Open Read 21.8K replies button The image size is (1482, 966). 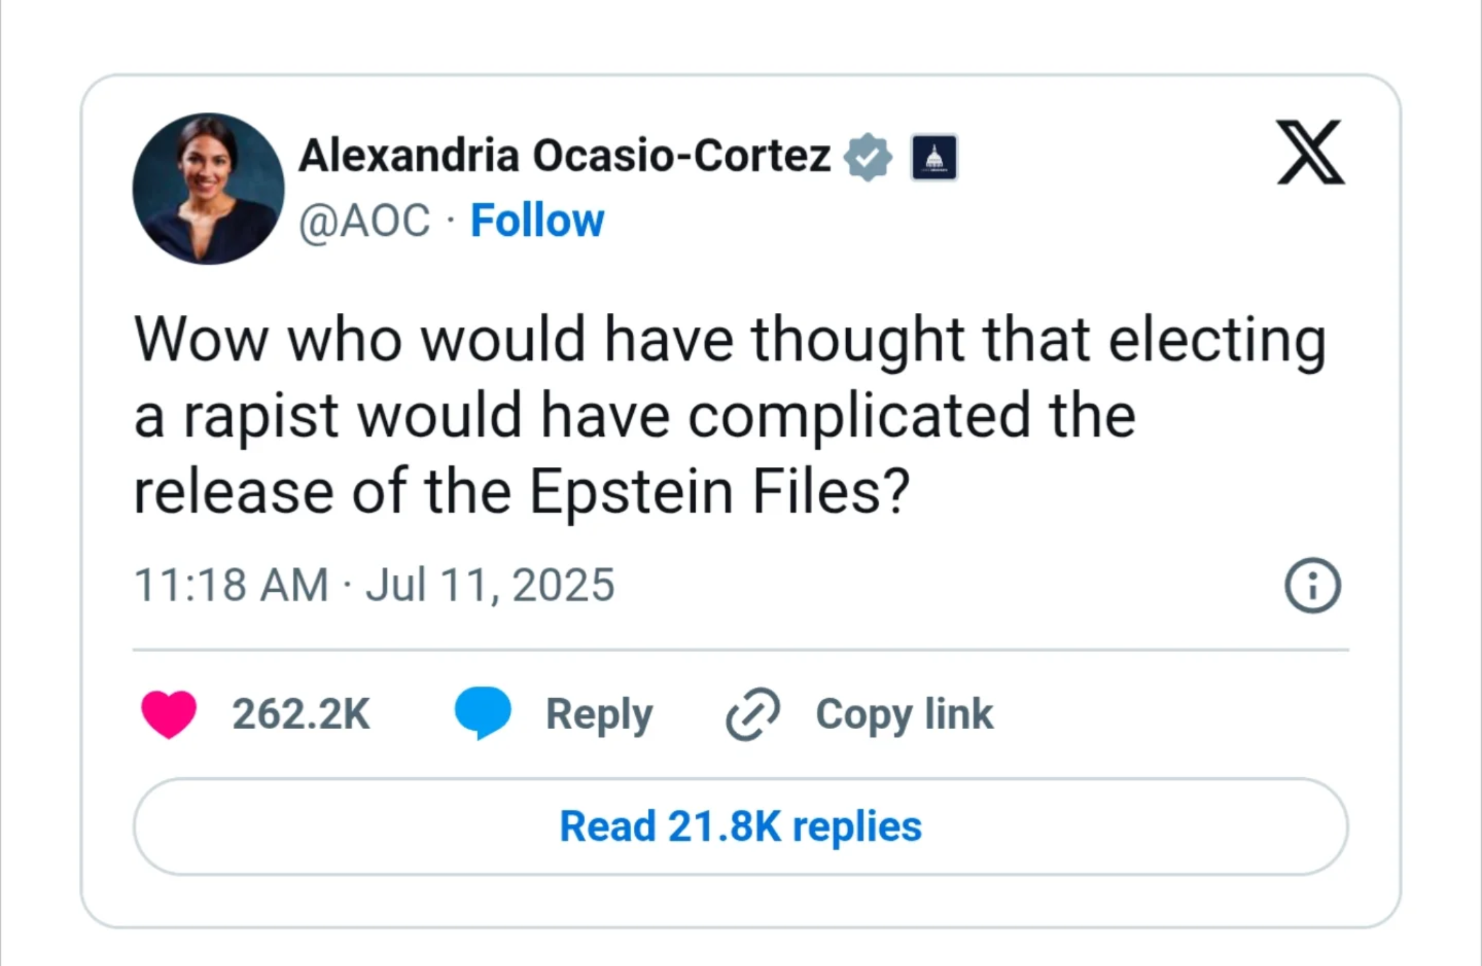[x=741, y=826]
